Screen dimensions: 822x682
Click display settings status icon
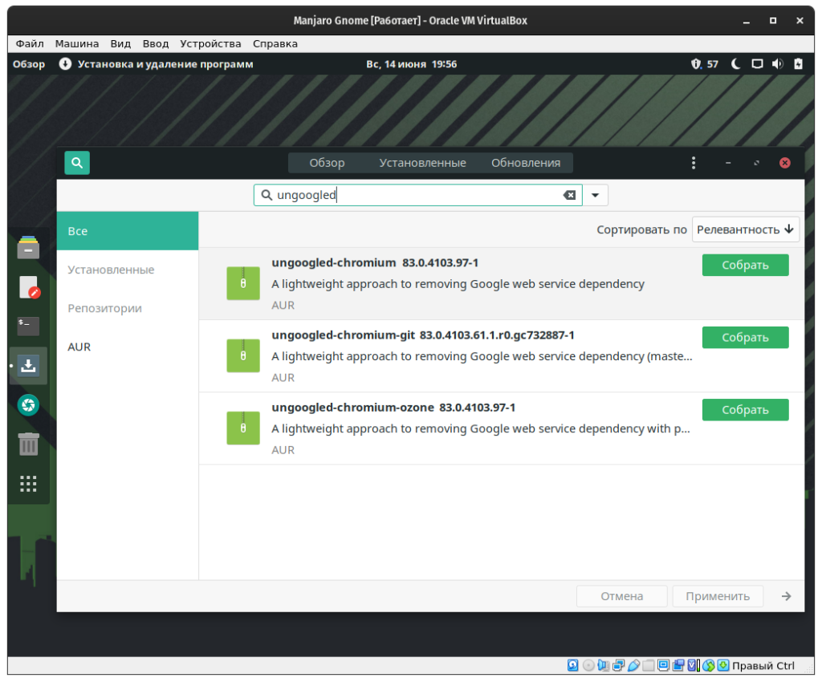663,665
